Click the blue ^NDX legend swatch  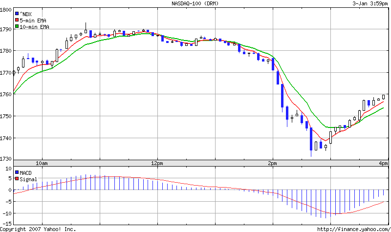coord(17,14)
